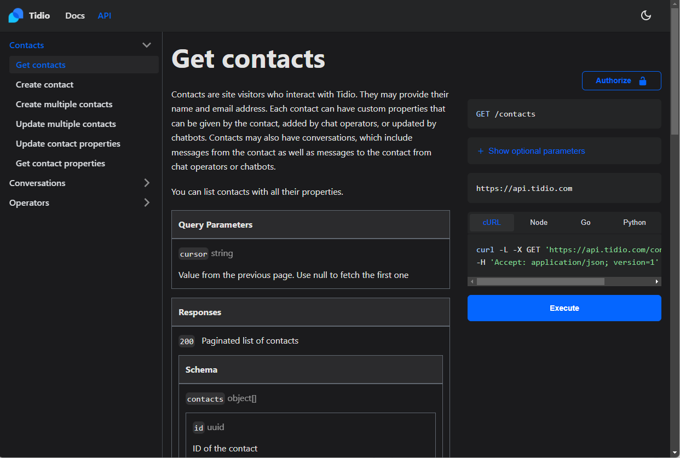Open Get contact properties page
Image resolution: width=680 pixels, height=458 pixels.
pos(60,163)
